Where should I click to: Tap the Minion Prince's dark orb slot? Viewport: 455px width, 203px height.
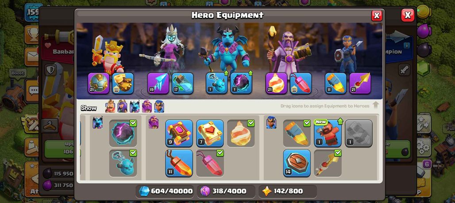[241, 83]
